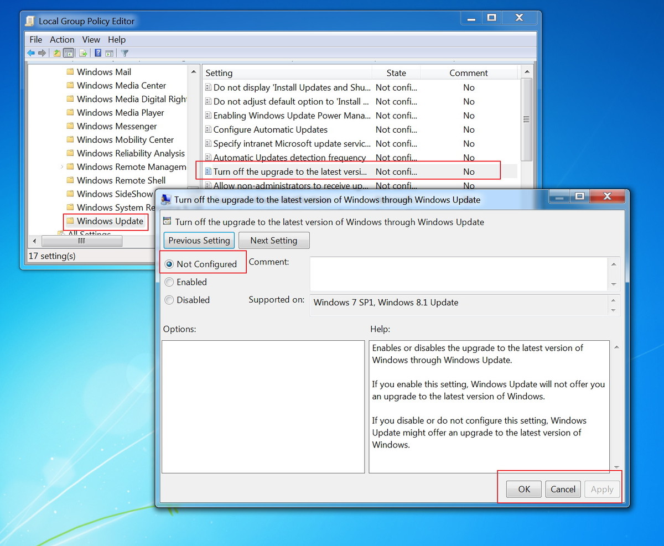This screenshot has height=546, width=664.
Task: Select the Enabled radio button
Action: pos(169,282)
